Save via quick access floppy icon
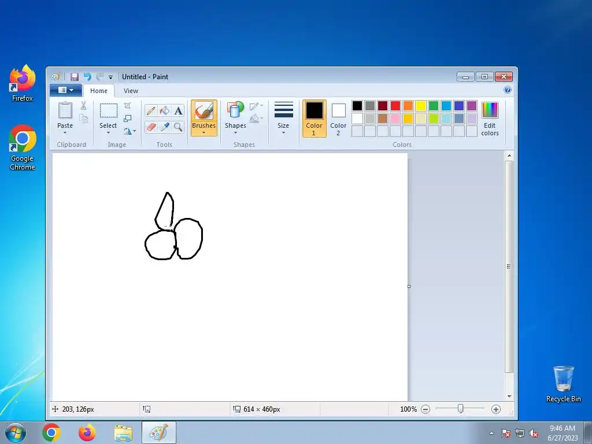The image size is (592, 444). (75, 77)
